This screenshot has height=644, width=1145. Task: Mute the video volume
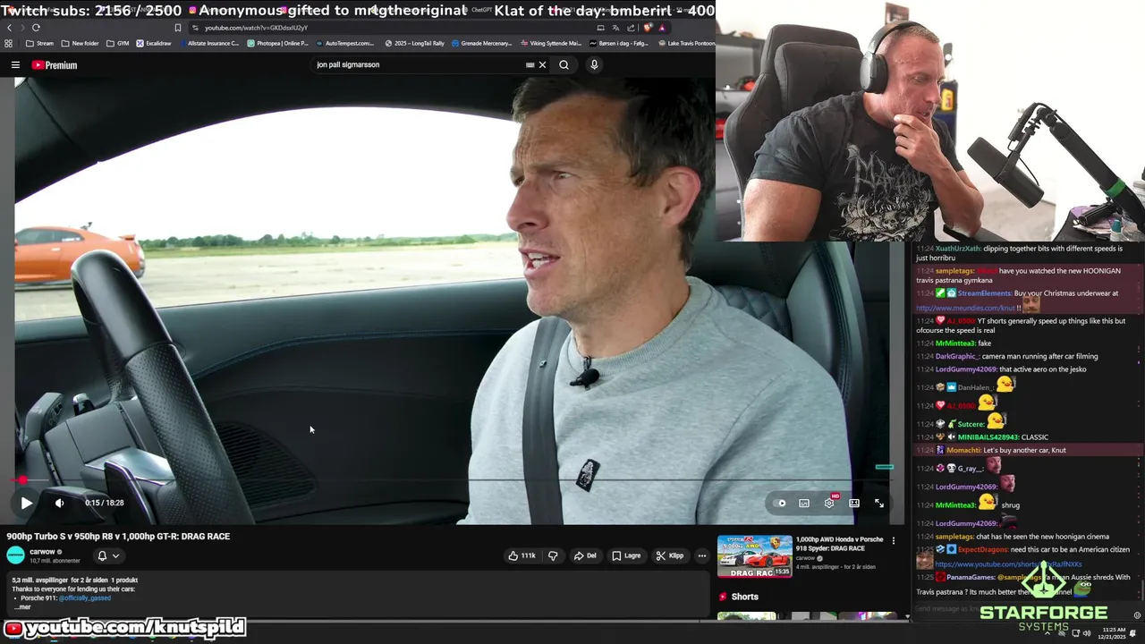pyautogui.click(x=59, y=503)
